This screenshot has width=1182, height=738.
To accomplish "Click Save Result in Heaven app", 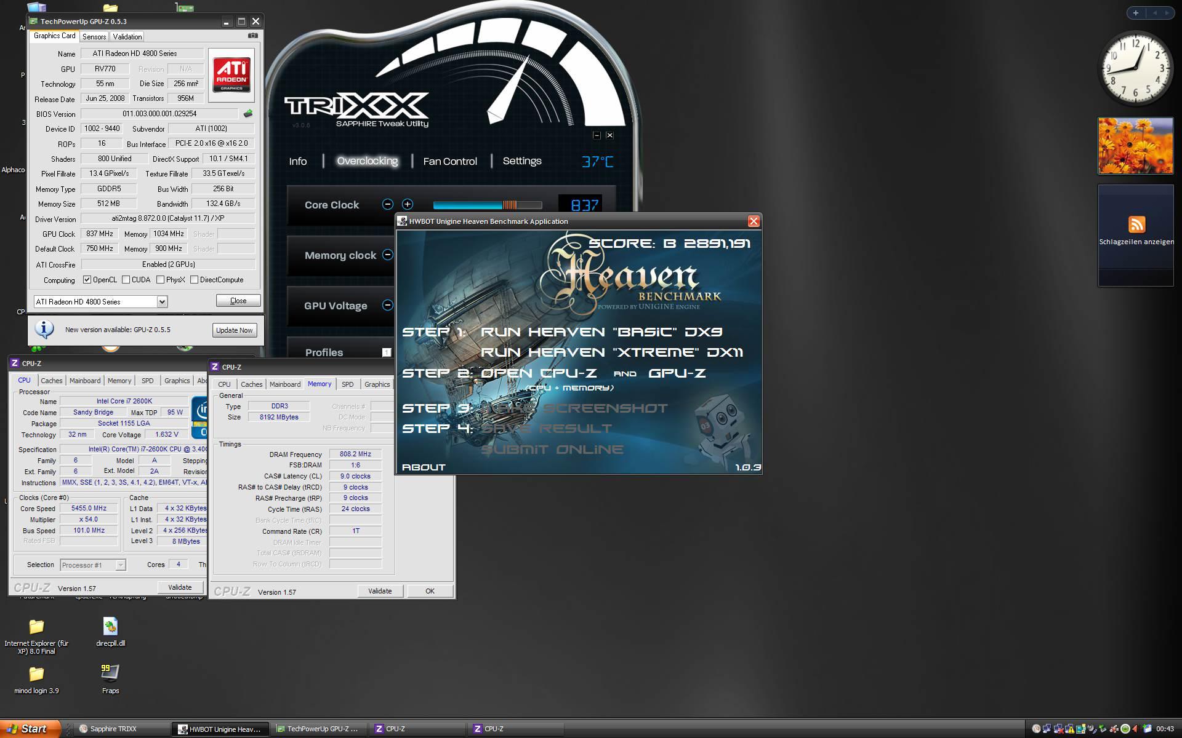I will pyautogui.click(x=547, y=428).
